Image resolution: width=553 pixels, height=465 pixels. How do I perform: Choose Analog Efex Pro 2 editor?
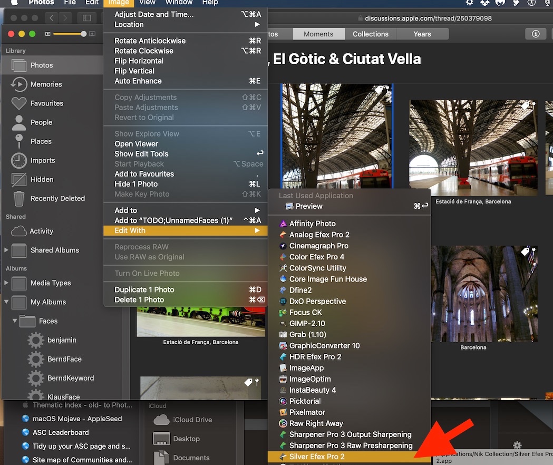(349, 235)
